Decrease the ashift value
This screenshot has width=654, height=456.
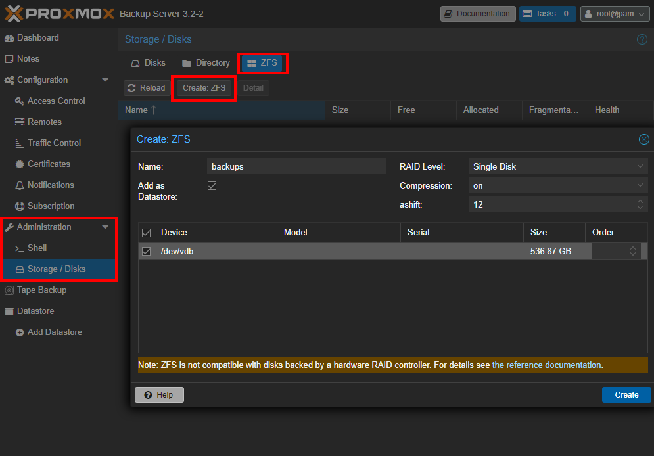pos(640,208)
